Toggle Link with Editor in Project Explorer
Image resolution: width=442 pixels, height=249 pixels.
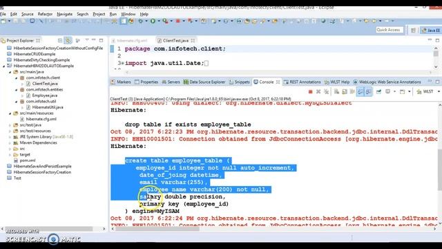click(x=68, y=41)
